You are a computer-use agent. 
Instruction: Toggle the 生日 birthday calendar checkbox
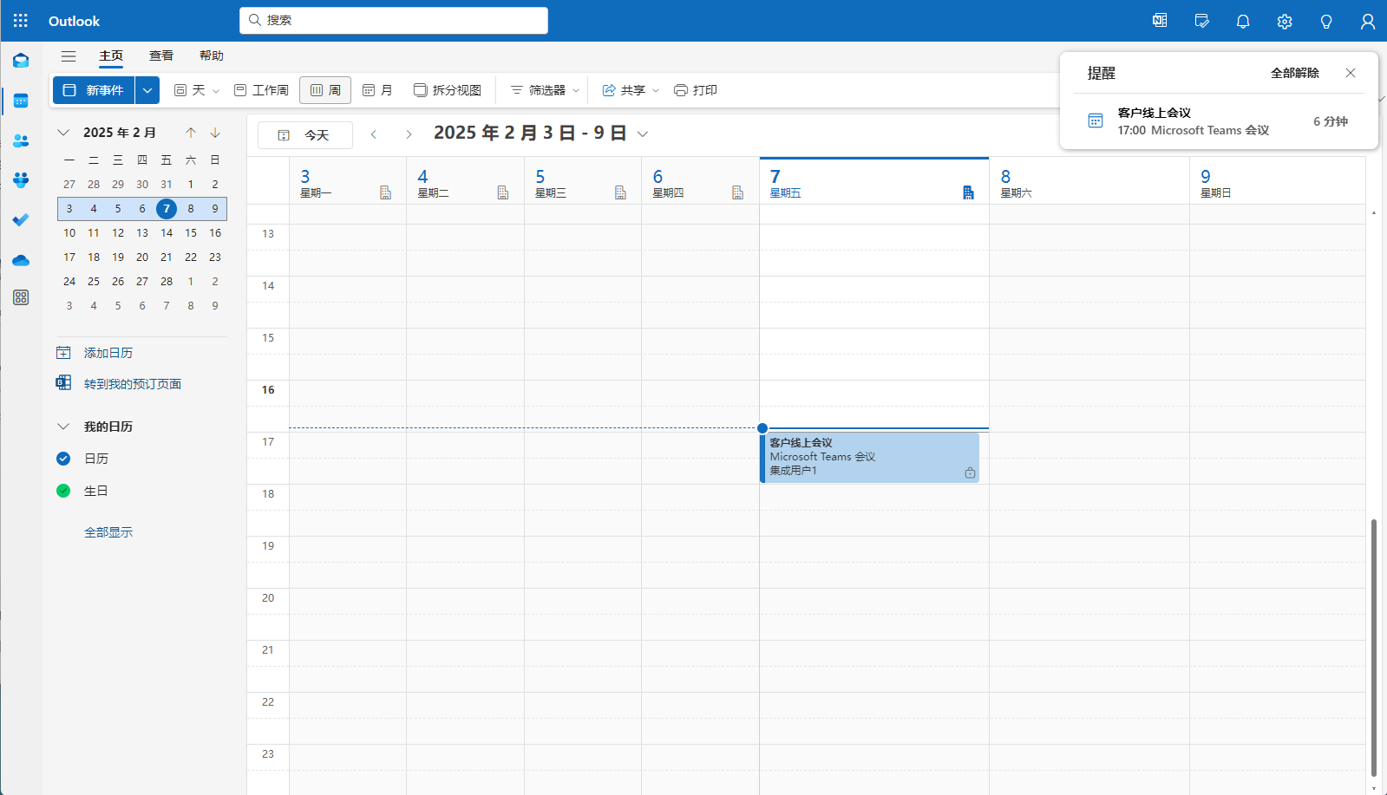click(63, 491)
